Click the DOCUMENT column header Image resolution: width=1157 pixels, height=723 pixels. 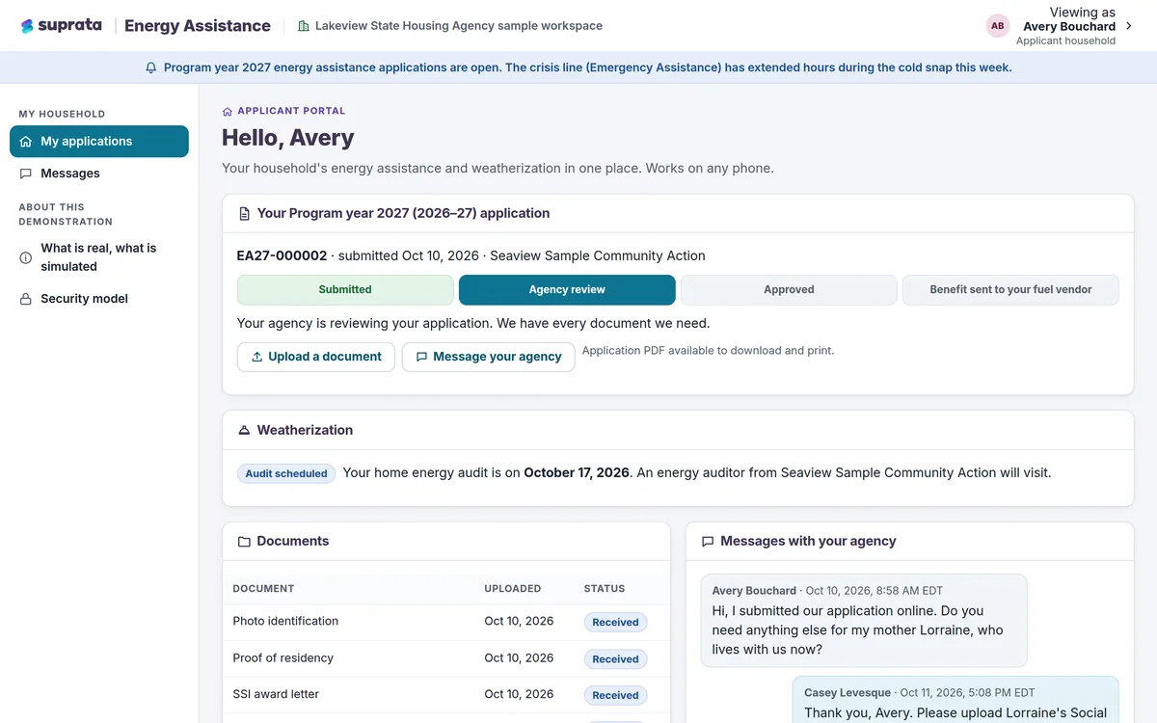point(263,588)
